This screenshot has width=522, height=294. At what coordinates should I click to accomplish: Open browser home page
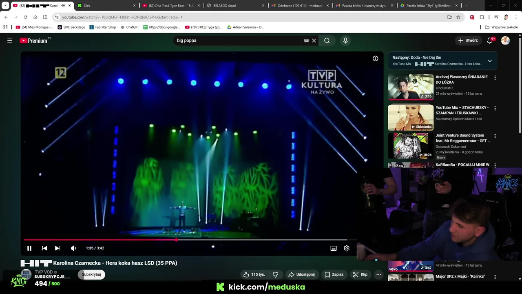(35, 17)
